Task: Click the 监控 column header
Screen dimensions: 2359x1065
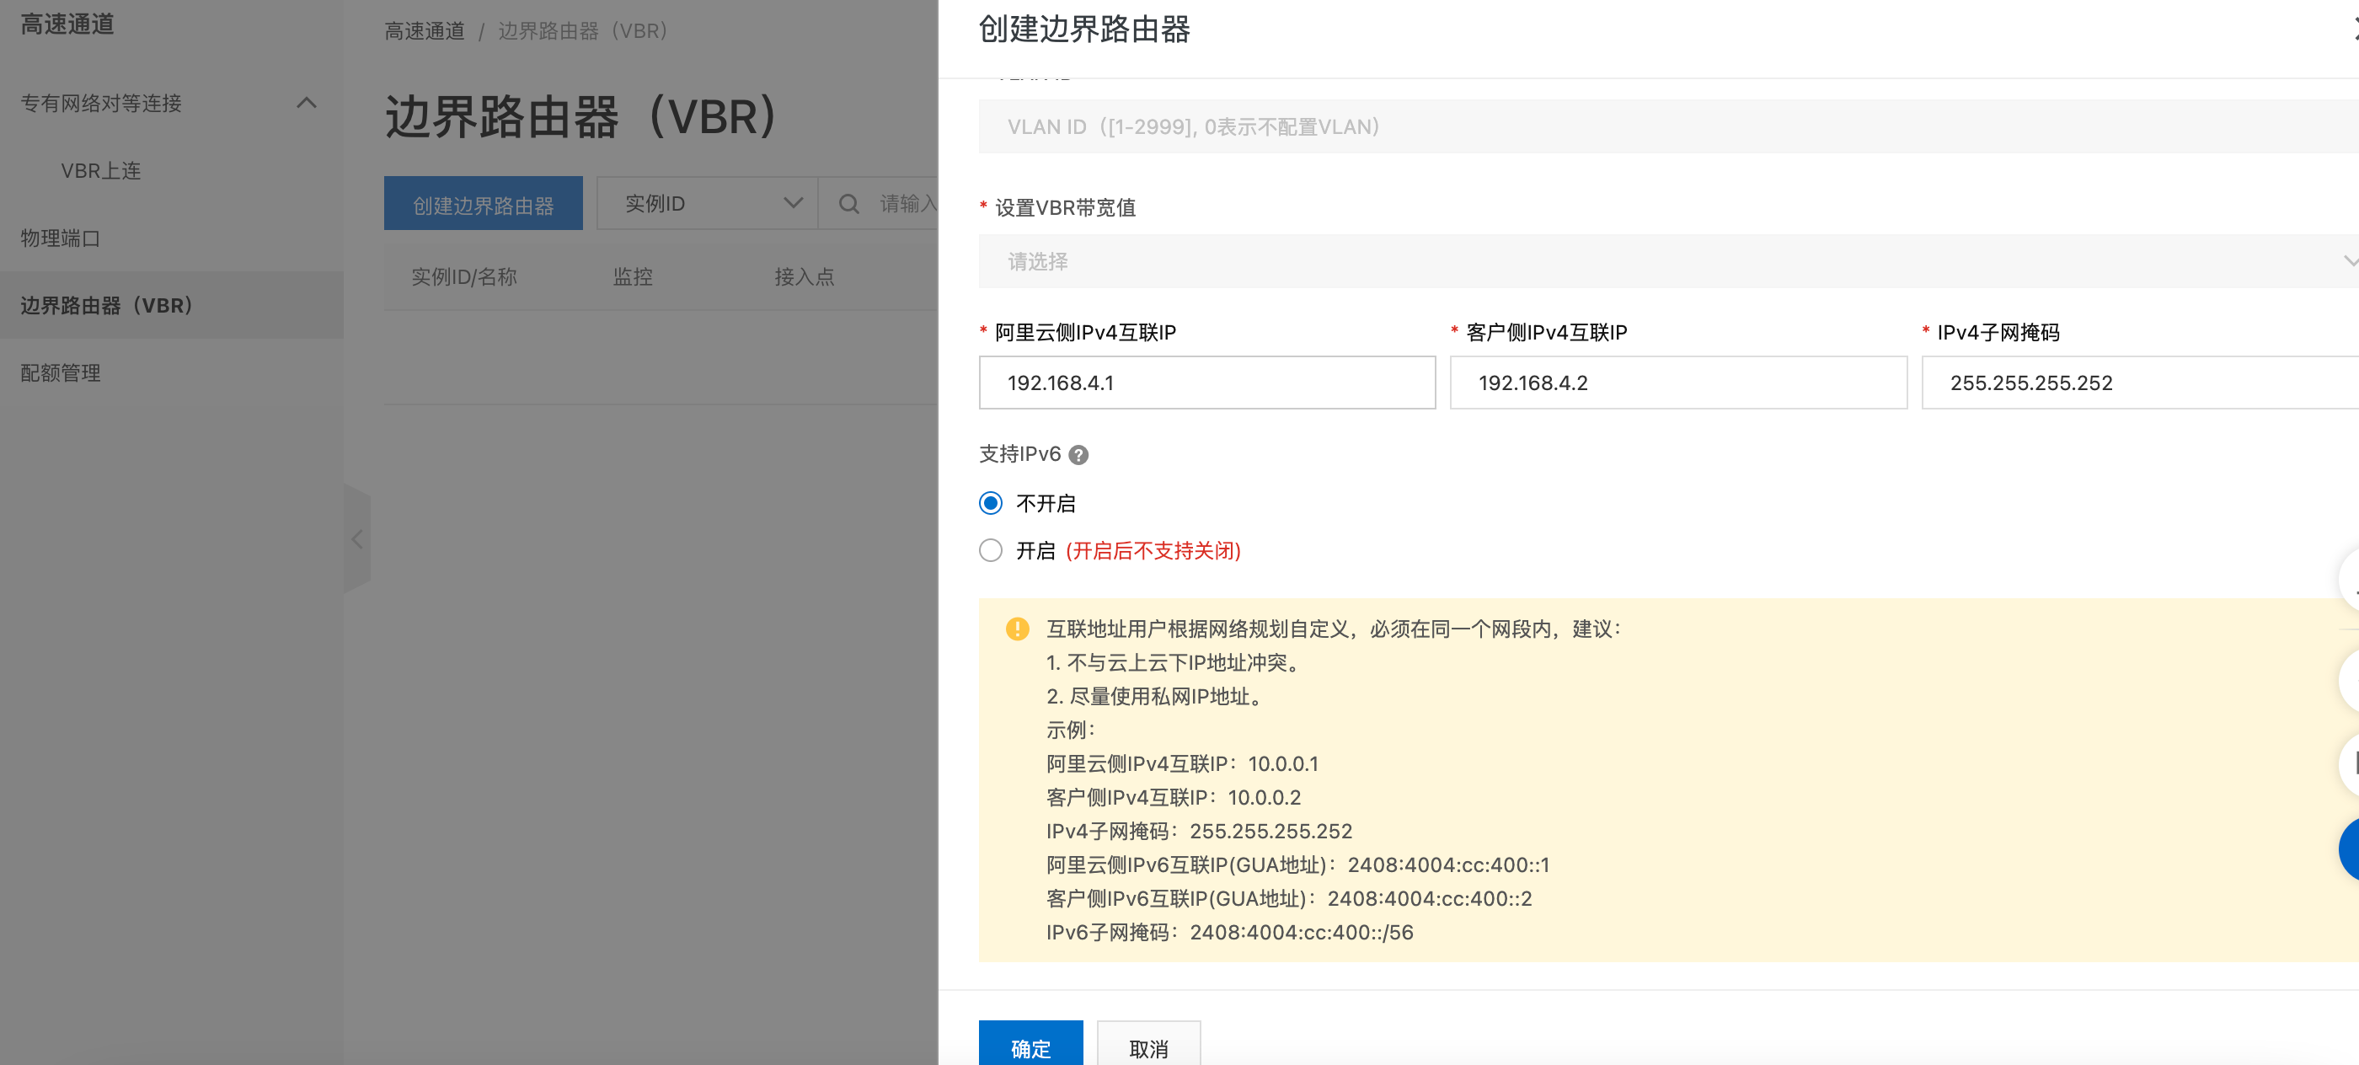Action: [x=633, y=276]
